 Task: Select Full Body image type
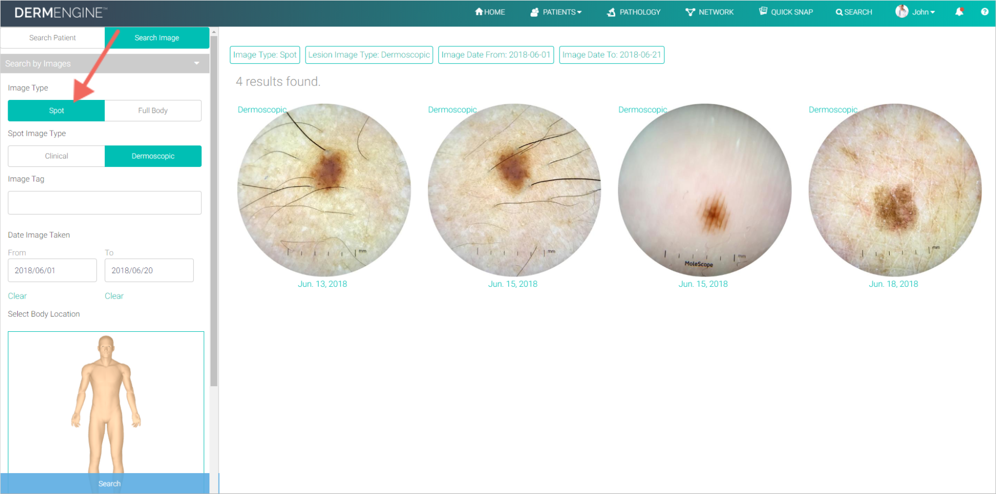152,111
